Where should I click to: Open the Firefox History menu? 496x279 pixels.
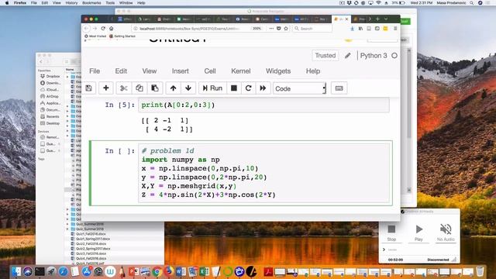tap(71, 3)
